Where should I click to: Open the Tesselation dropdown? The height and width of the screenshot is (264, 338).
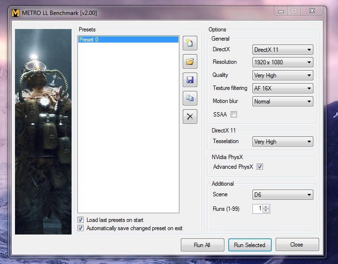coord(283,142)
